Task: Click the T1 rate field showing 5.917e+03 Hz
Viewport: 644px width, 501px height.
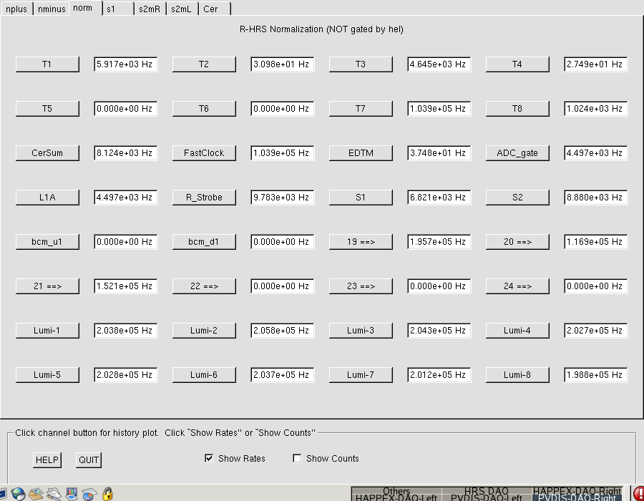Action: click(126, 64)
